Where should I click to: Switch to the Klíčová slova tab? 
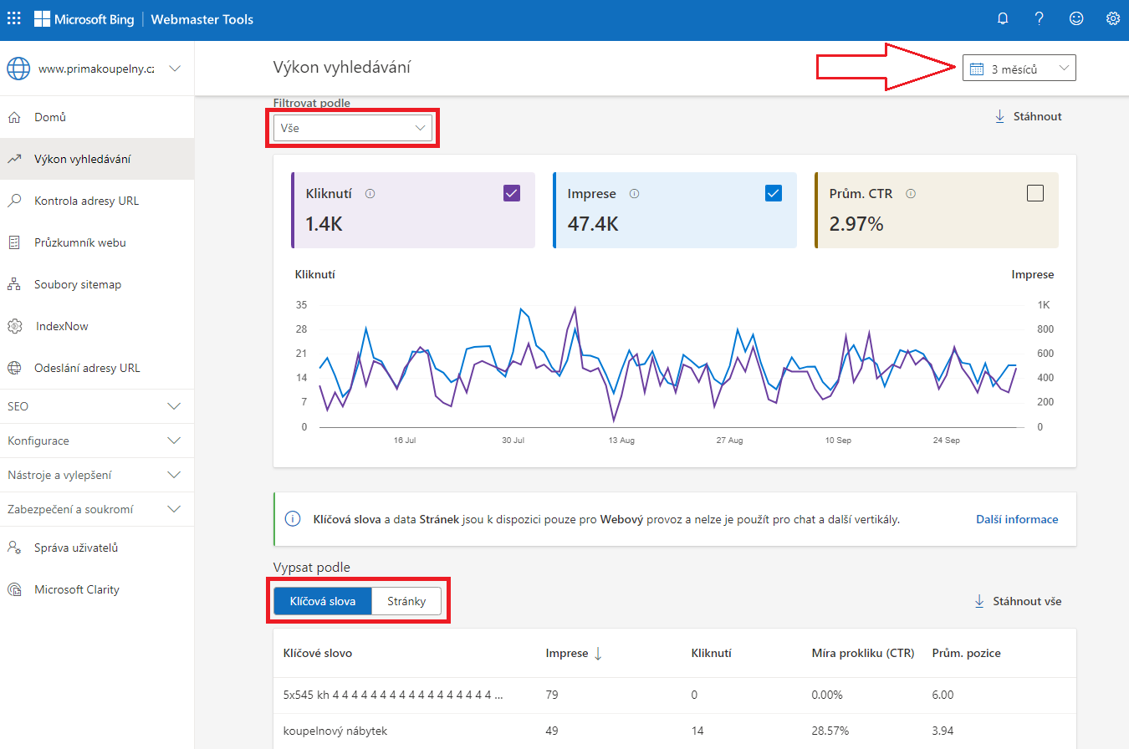coord(323,601)
